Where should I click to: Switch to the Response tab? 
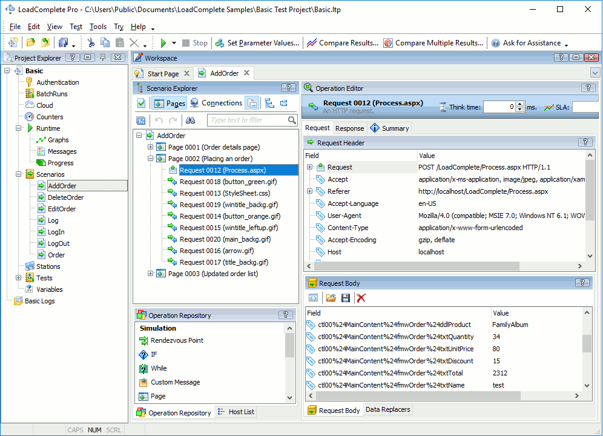point(349,128)
